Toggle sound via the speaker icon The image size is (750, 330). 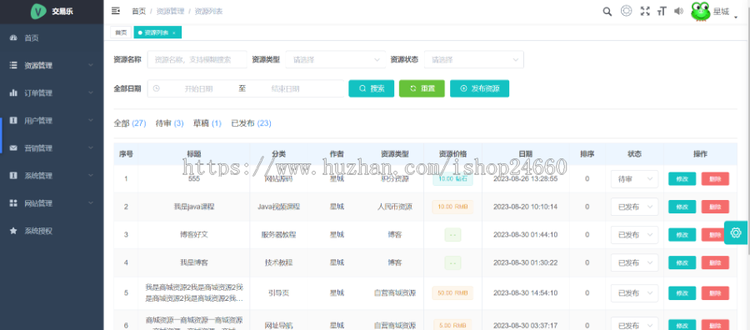[678, 12]
